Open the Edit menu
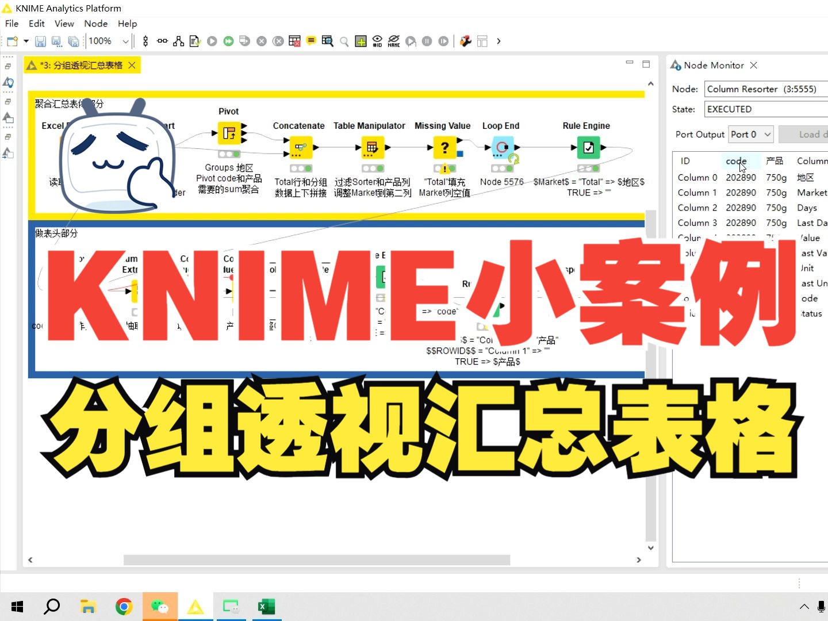Viewport: 828px width, 621px height. 37,24
